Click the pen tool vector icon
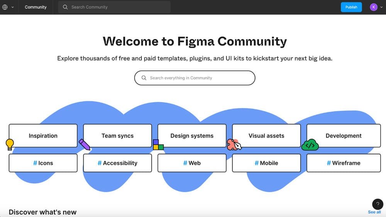Viewport: 386px width, 217px height. [234, 145]
